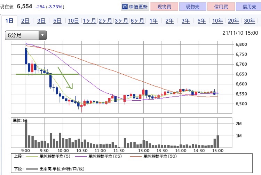The width and height of the screenshot is (261, 175).
Task: Click the 株価更新 refresh button
Action: [x=135, y=7]
